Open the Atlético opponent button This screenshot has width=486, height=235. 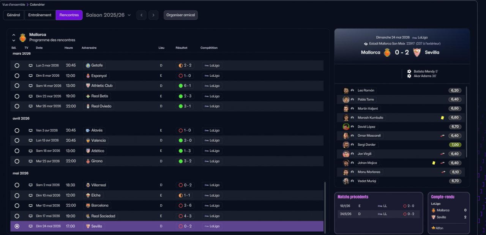95,151
